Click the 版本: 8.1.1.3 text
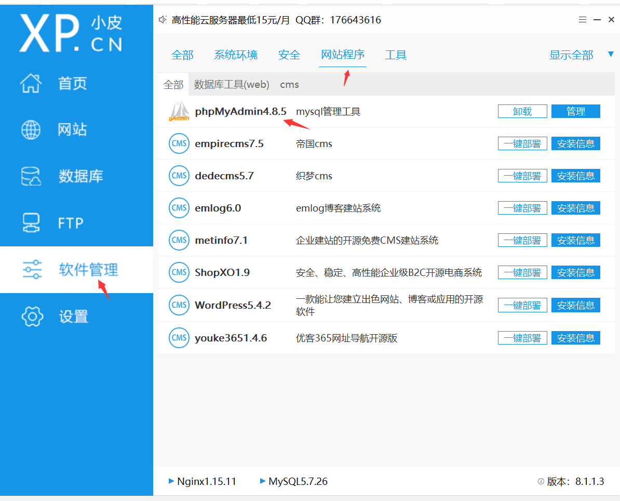 [576, 482]
